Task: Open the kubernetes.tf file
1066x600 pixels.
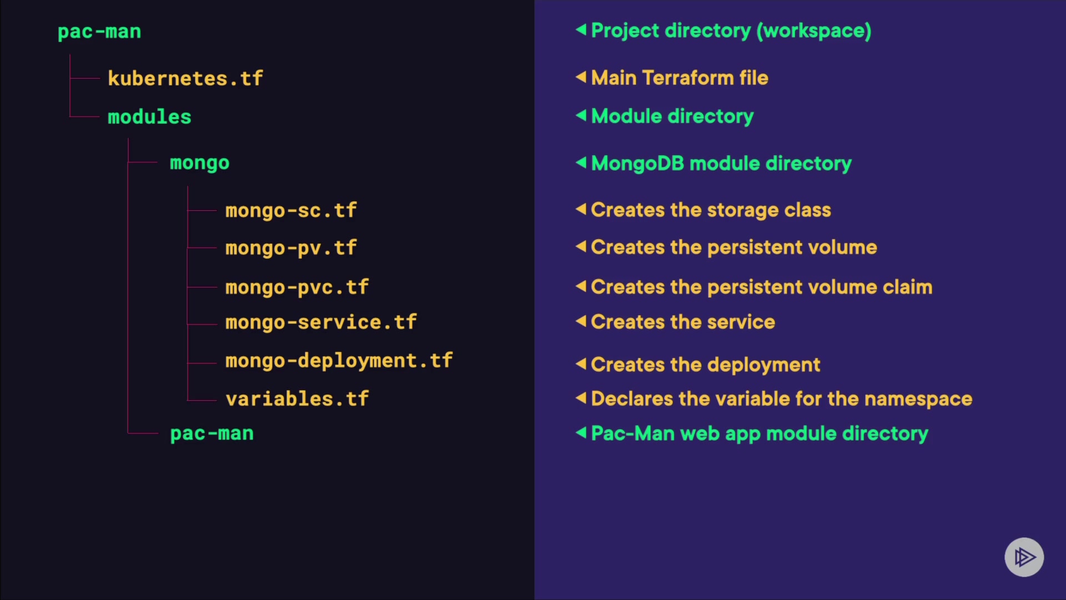Action: coord(185,78)
